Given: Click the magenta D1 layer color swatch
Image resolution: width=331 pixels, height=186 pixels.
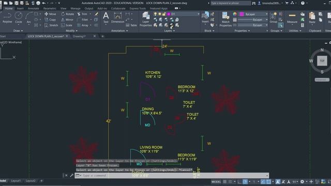Looking at the screenshot, I should [169, 14].
